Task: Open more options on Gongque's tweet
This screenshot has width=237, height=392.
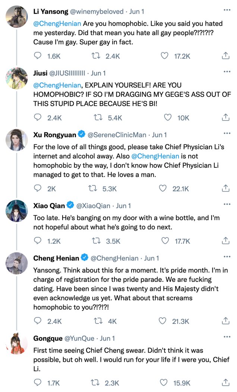Action: click(227, 337)
